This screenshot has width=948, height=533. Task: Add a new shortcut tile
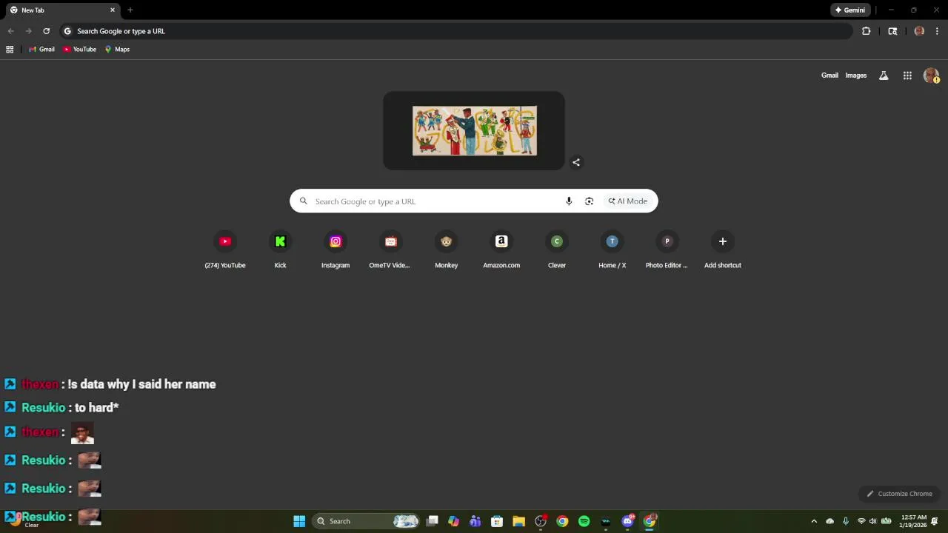[722, 250]
